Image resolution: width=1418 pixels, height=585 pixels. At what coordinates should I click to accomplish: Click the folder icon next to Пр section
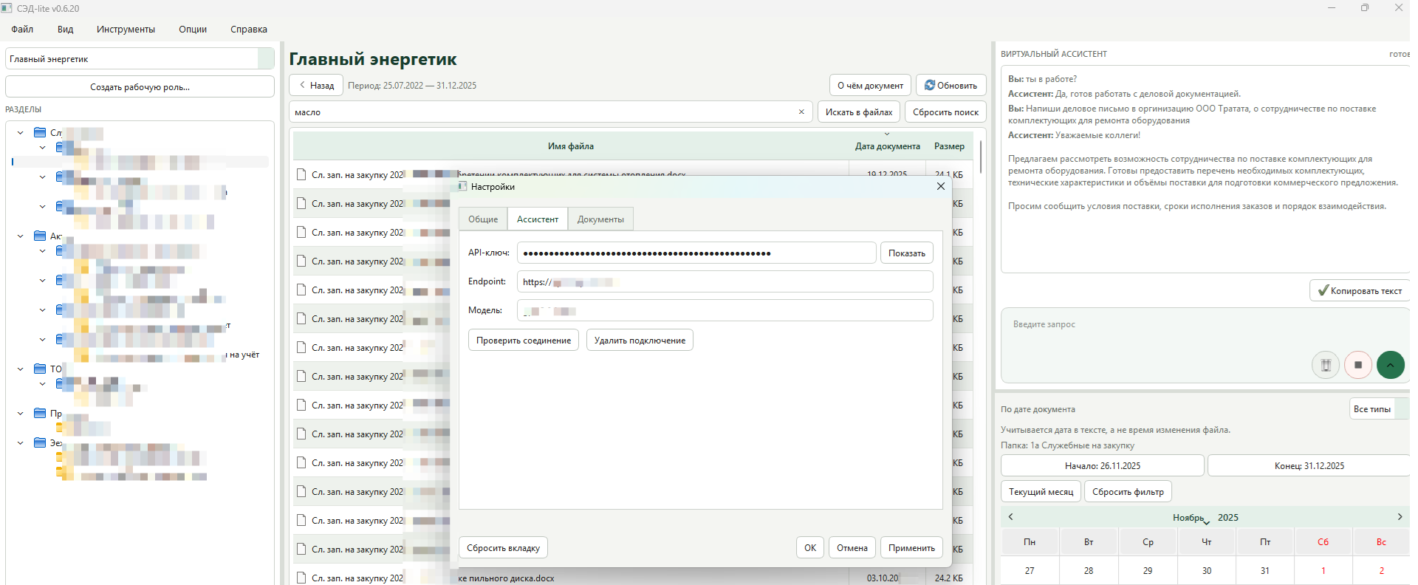point(40,413)
